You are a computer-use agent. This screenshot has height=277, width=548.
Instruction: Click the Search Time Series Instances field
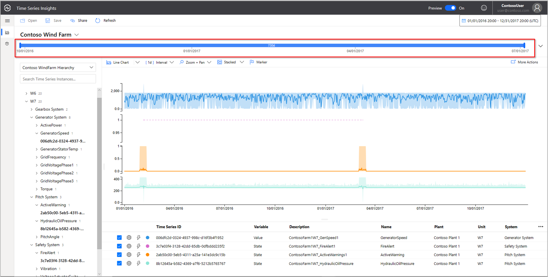(x=58, y=79)
